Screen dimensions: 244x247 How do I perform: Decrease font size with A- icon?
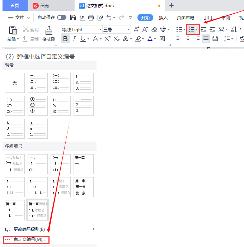[145, 29]
